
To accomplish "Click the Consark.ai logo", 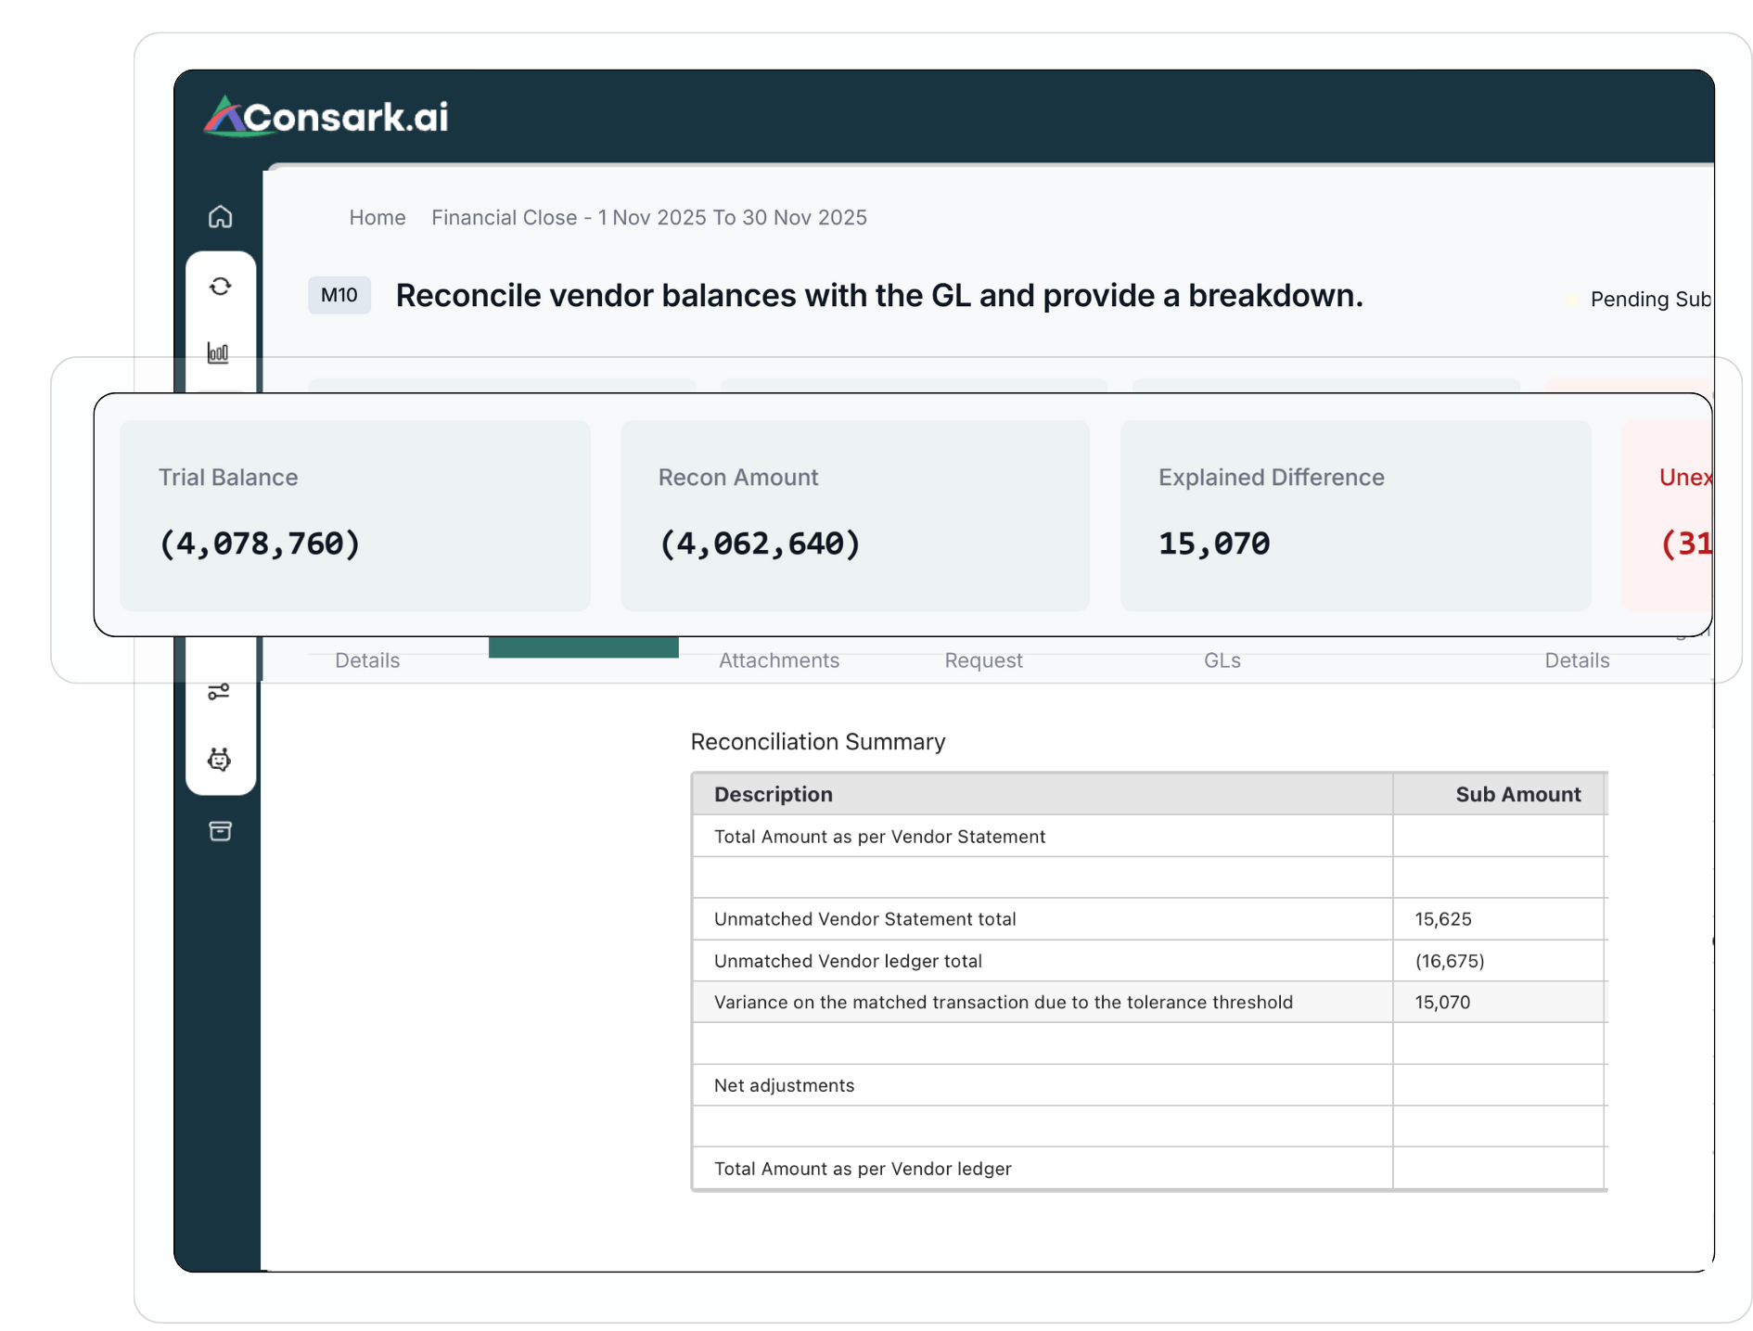I will pyautogui.click(x=326, y=117).
